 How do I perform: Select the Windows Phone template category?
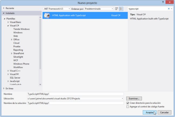(21, 64)
